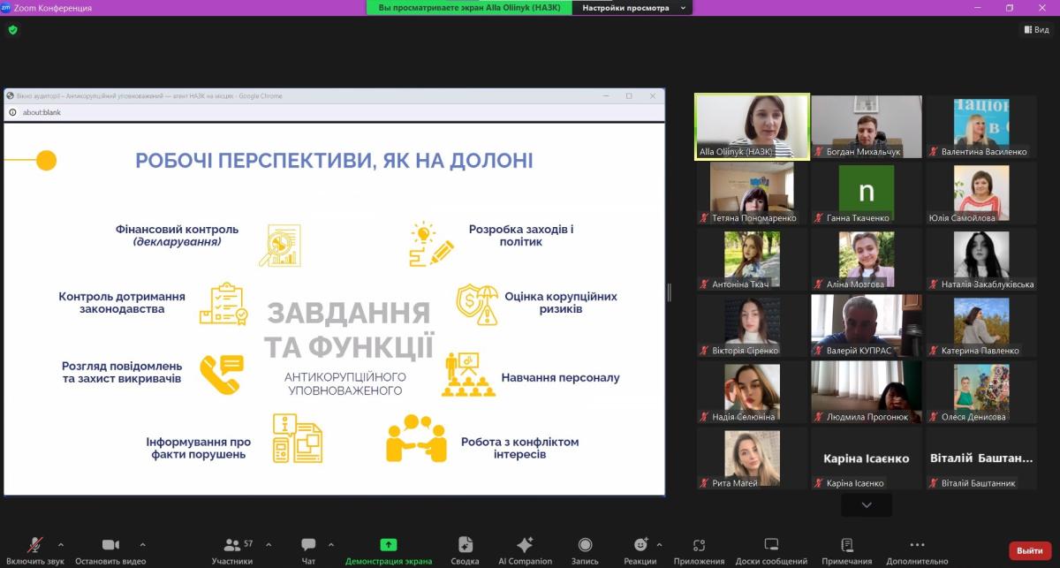
Task: Open video options arrow beside Остановить видео
Action: click(143, 544)
